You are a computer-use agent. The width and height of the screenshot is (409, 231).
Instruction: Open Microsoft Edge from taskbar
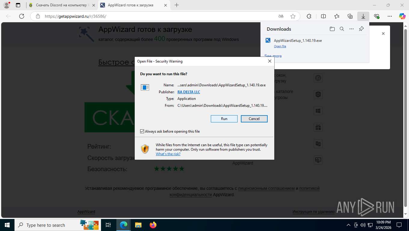click(124, 225)
